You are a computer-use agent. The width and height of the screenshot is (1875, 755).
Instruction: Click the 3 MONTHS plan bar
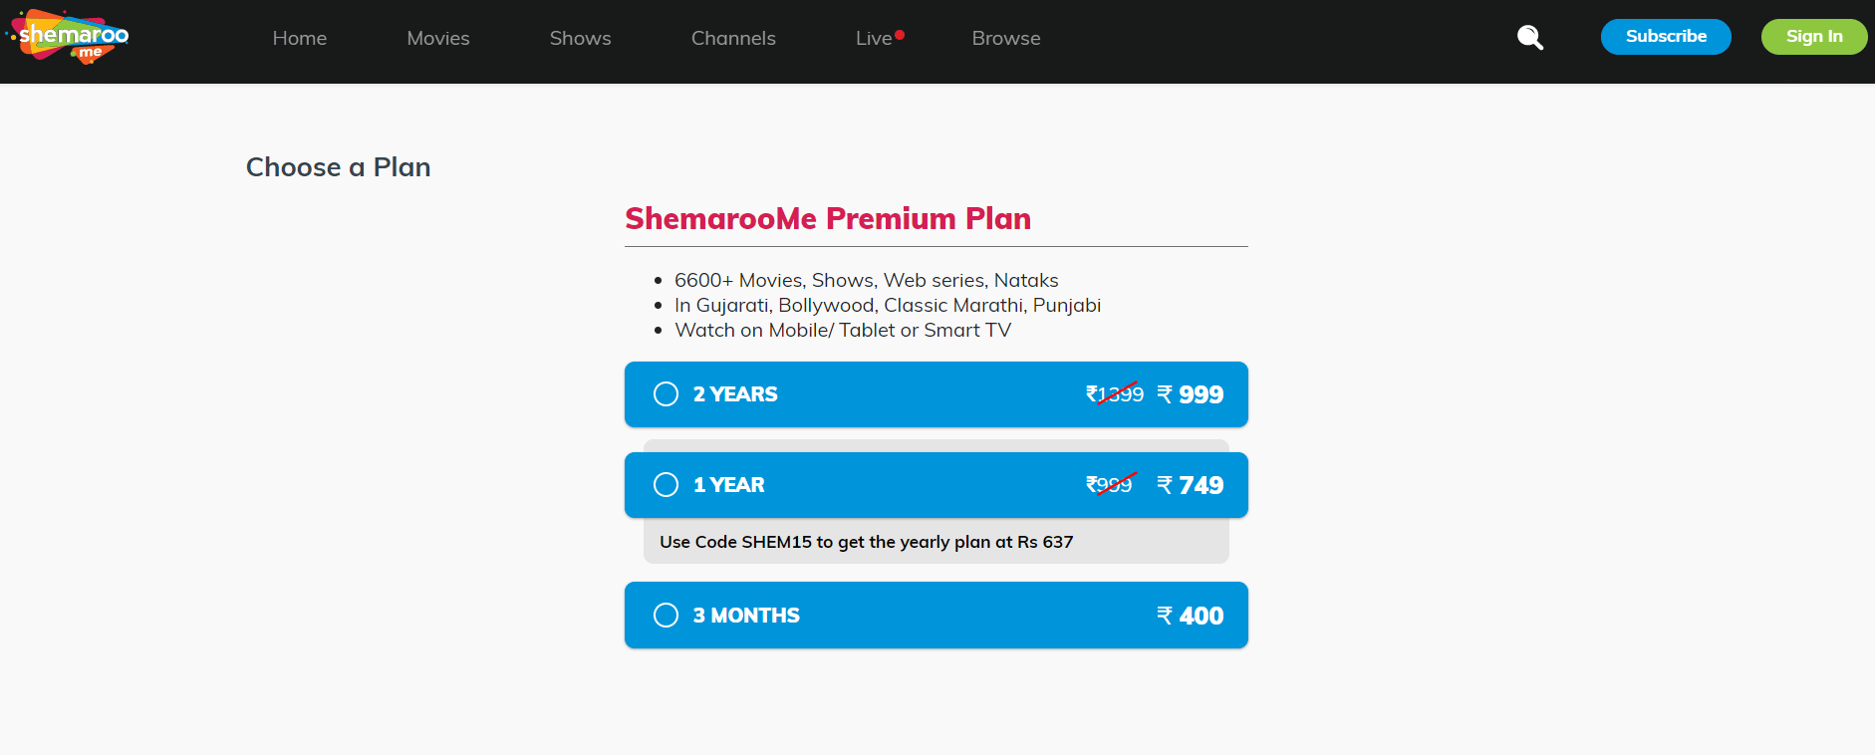pos(936,615)
